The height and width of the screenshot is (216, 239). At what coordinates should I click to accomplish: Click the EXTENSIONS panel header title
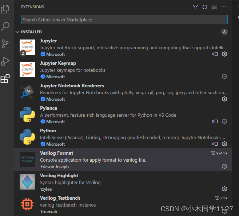(x=32, y=7)
